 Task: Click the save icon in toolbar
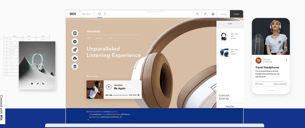pyautogui.click(x=213, y=14)
